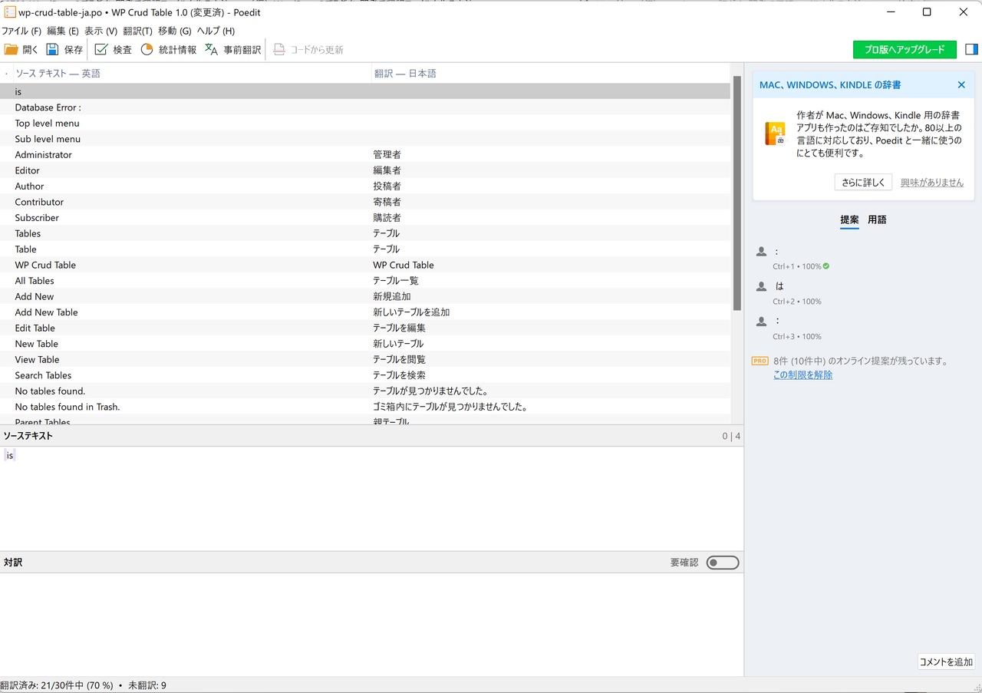Click the Add comment (コメントを追加) button
Image resolution: width=982 pixels, height=693 pixels.
(x=945, y=662)
